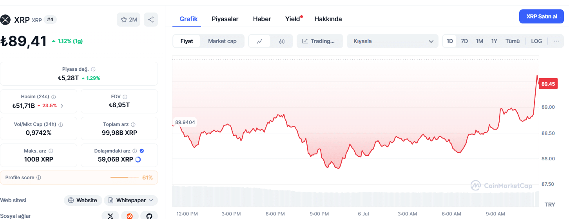Open the Reddit social link

tap(130, 216)
